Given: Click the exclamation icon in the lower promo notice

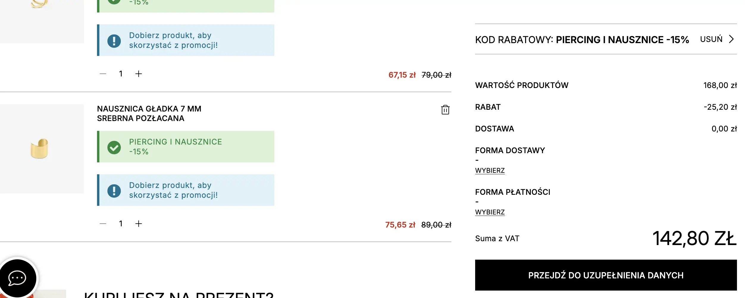Looking at the screenshot, I should (x=114, y=191).
